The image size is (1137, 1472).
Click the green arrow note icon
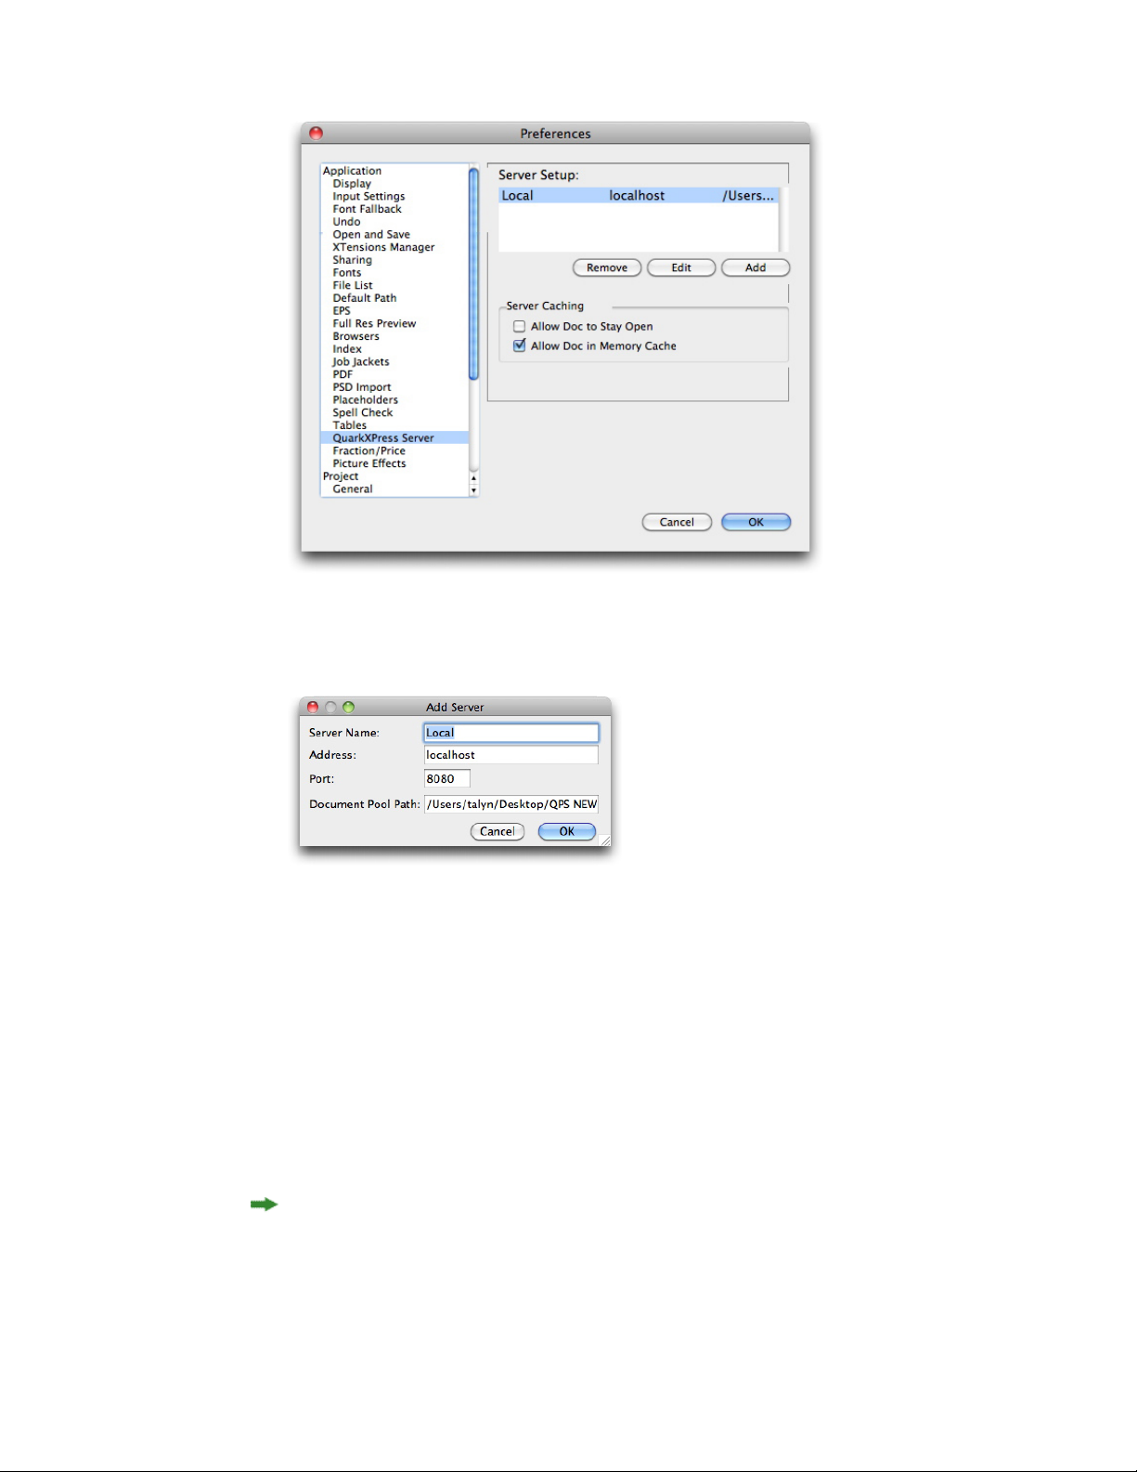[264, 1205]
